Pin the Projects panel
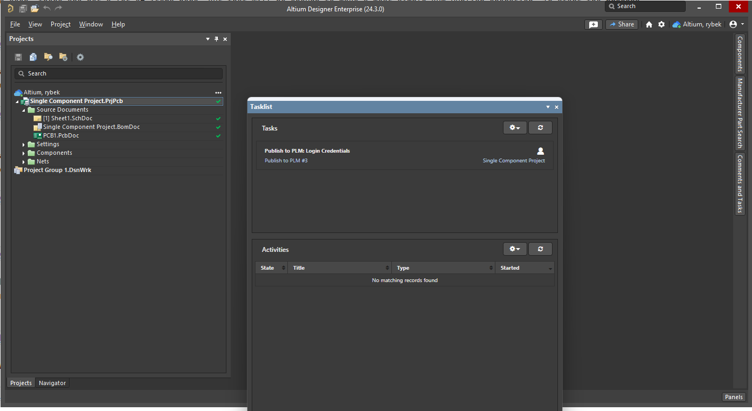This screenshot has height=411, width=752. pos(217,39)
